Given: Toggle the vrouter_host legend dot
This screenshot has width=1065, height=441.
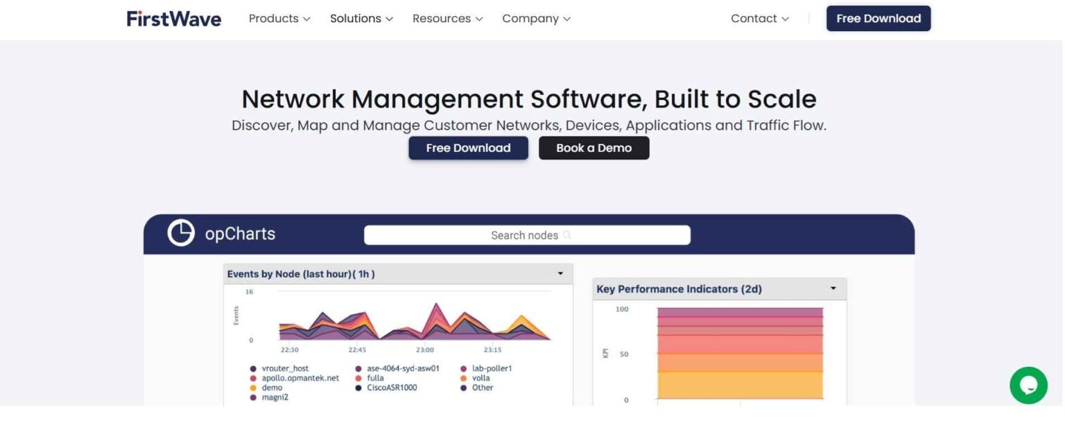Looking at the screenshot, I should coord(253,369).
